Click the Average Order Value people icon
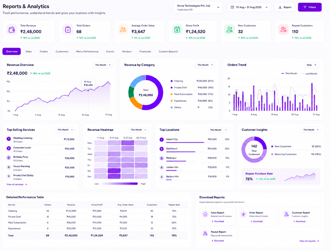 click(x=123, y=29)
